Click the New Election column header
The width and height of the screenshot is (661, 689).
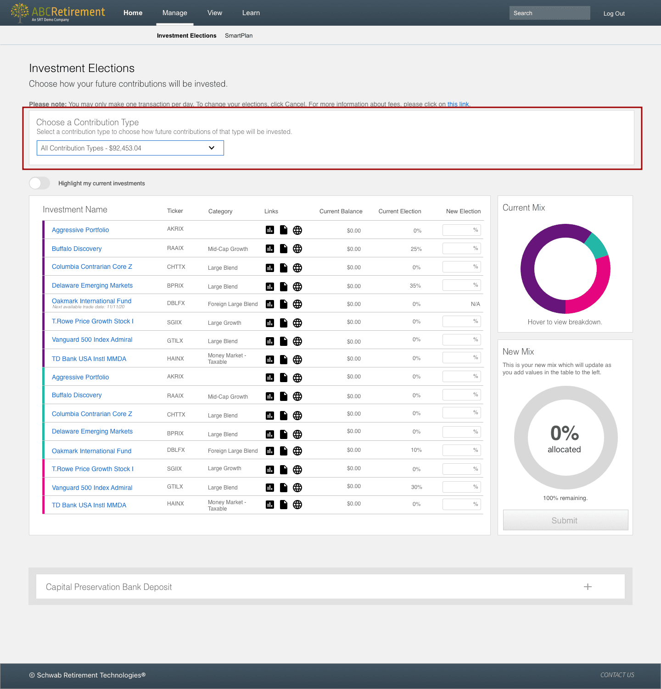point(464,211)
